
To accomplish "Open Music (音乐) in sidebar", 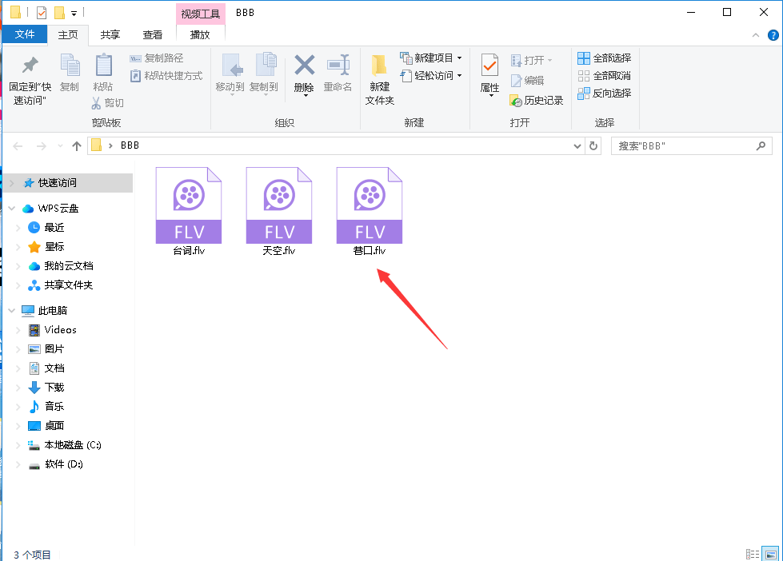I will click(x=46, y=406).
